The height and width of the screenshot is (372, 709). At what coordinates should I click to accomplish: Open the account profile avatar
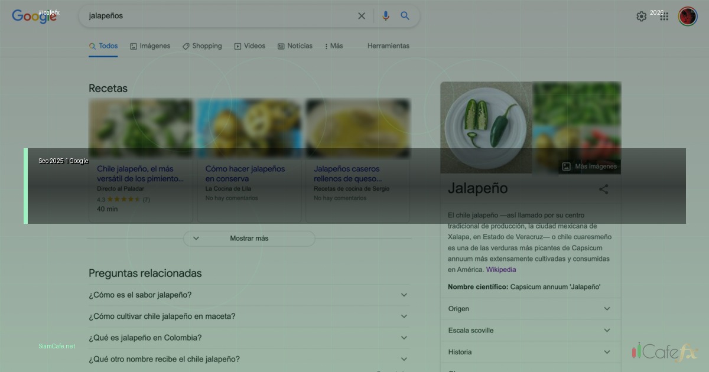click(688, 16)
